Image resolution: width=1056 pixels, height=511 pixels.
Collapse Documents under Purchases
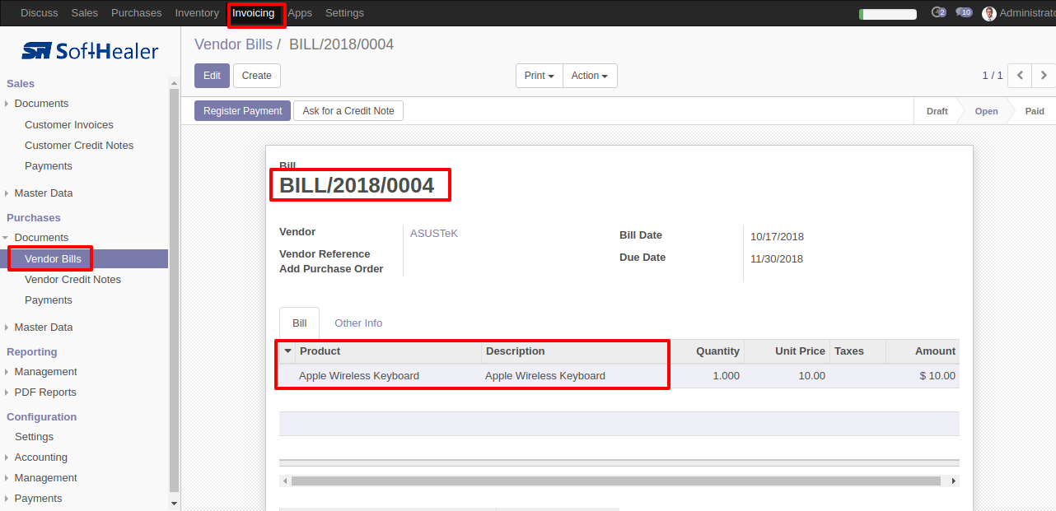pos(41,238)
